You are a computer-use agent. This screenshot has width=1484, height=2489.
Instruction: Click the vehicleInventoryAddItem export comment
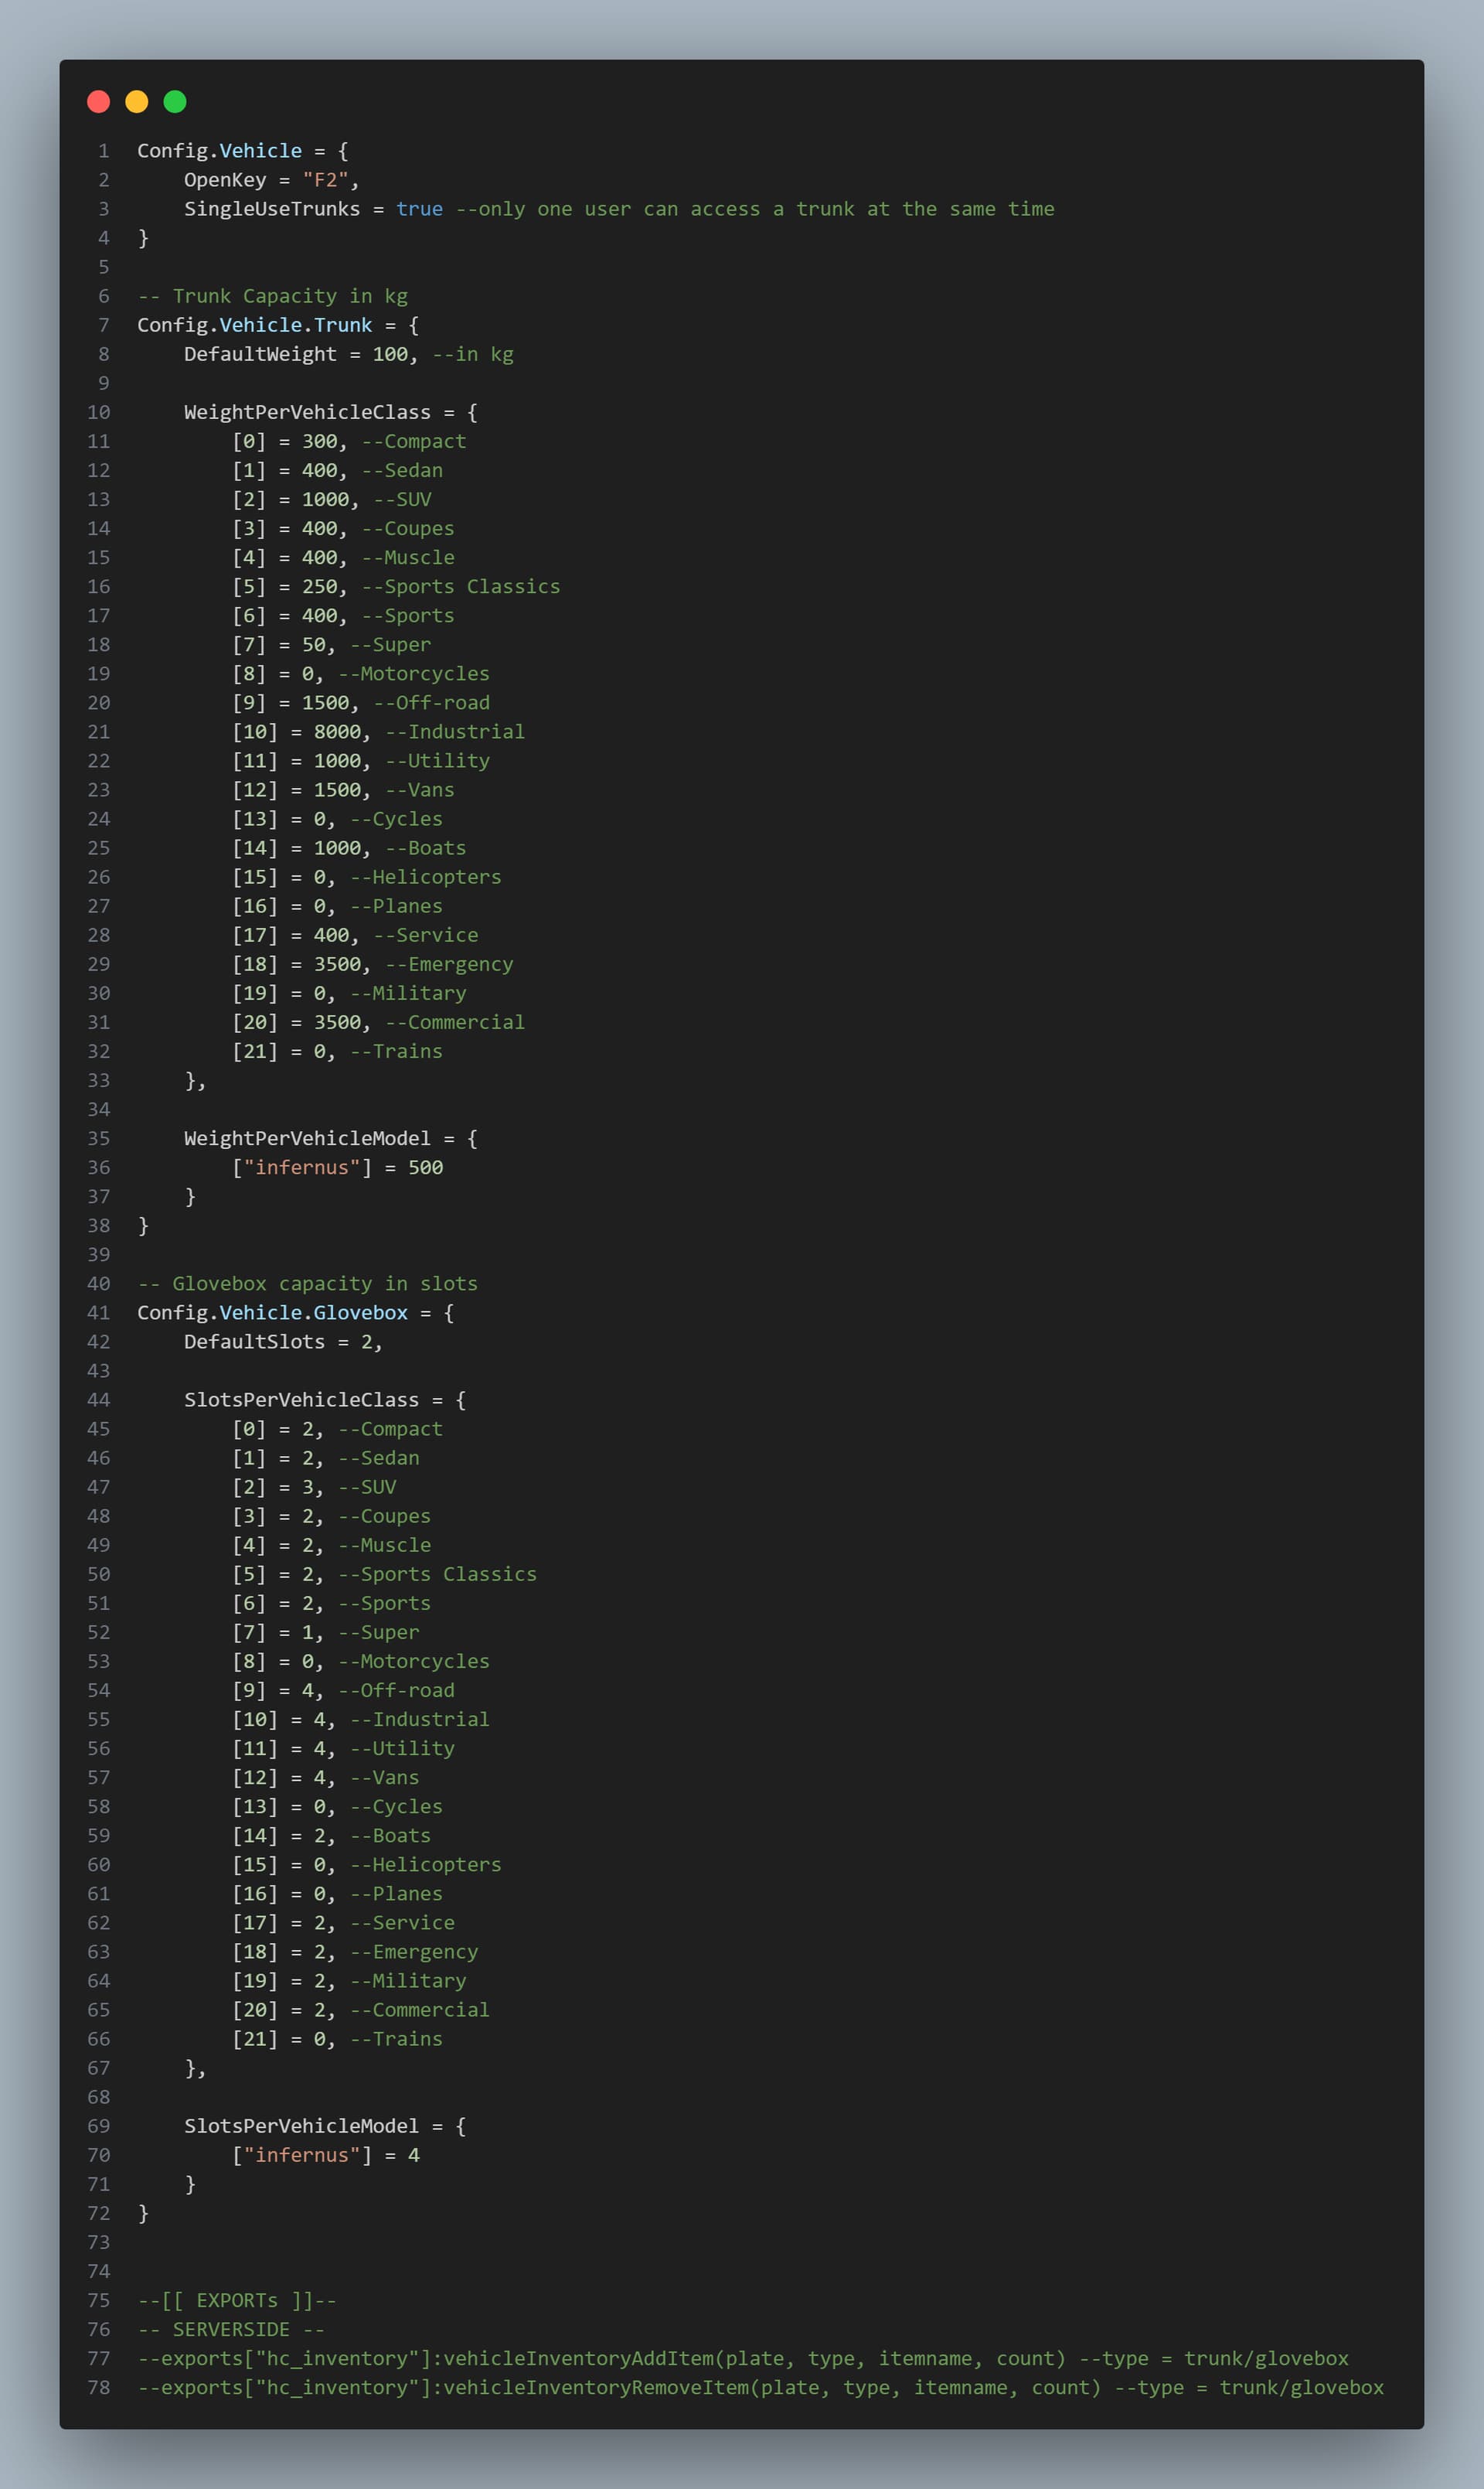pyautogui.click(x=743, y=2358)
